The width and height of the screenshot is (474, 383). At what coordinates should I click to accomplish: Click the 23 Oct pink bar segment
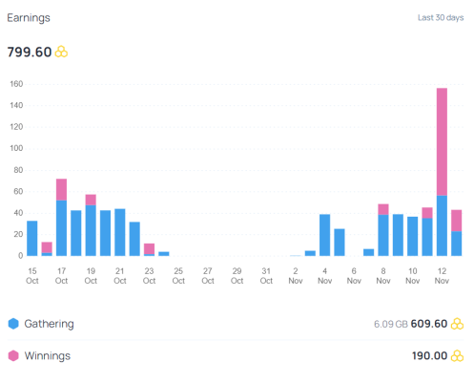pyautogui.click(x=149, y=249)
